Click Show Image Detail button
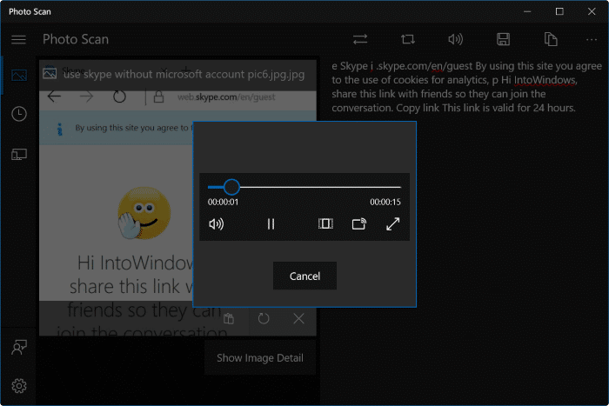 click(260, 358)
